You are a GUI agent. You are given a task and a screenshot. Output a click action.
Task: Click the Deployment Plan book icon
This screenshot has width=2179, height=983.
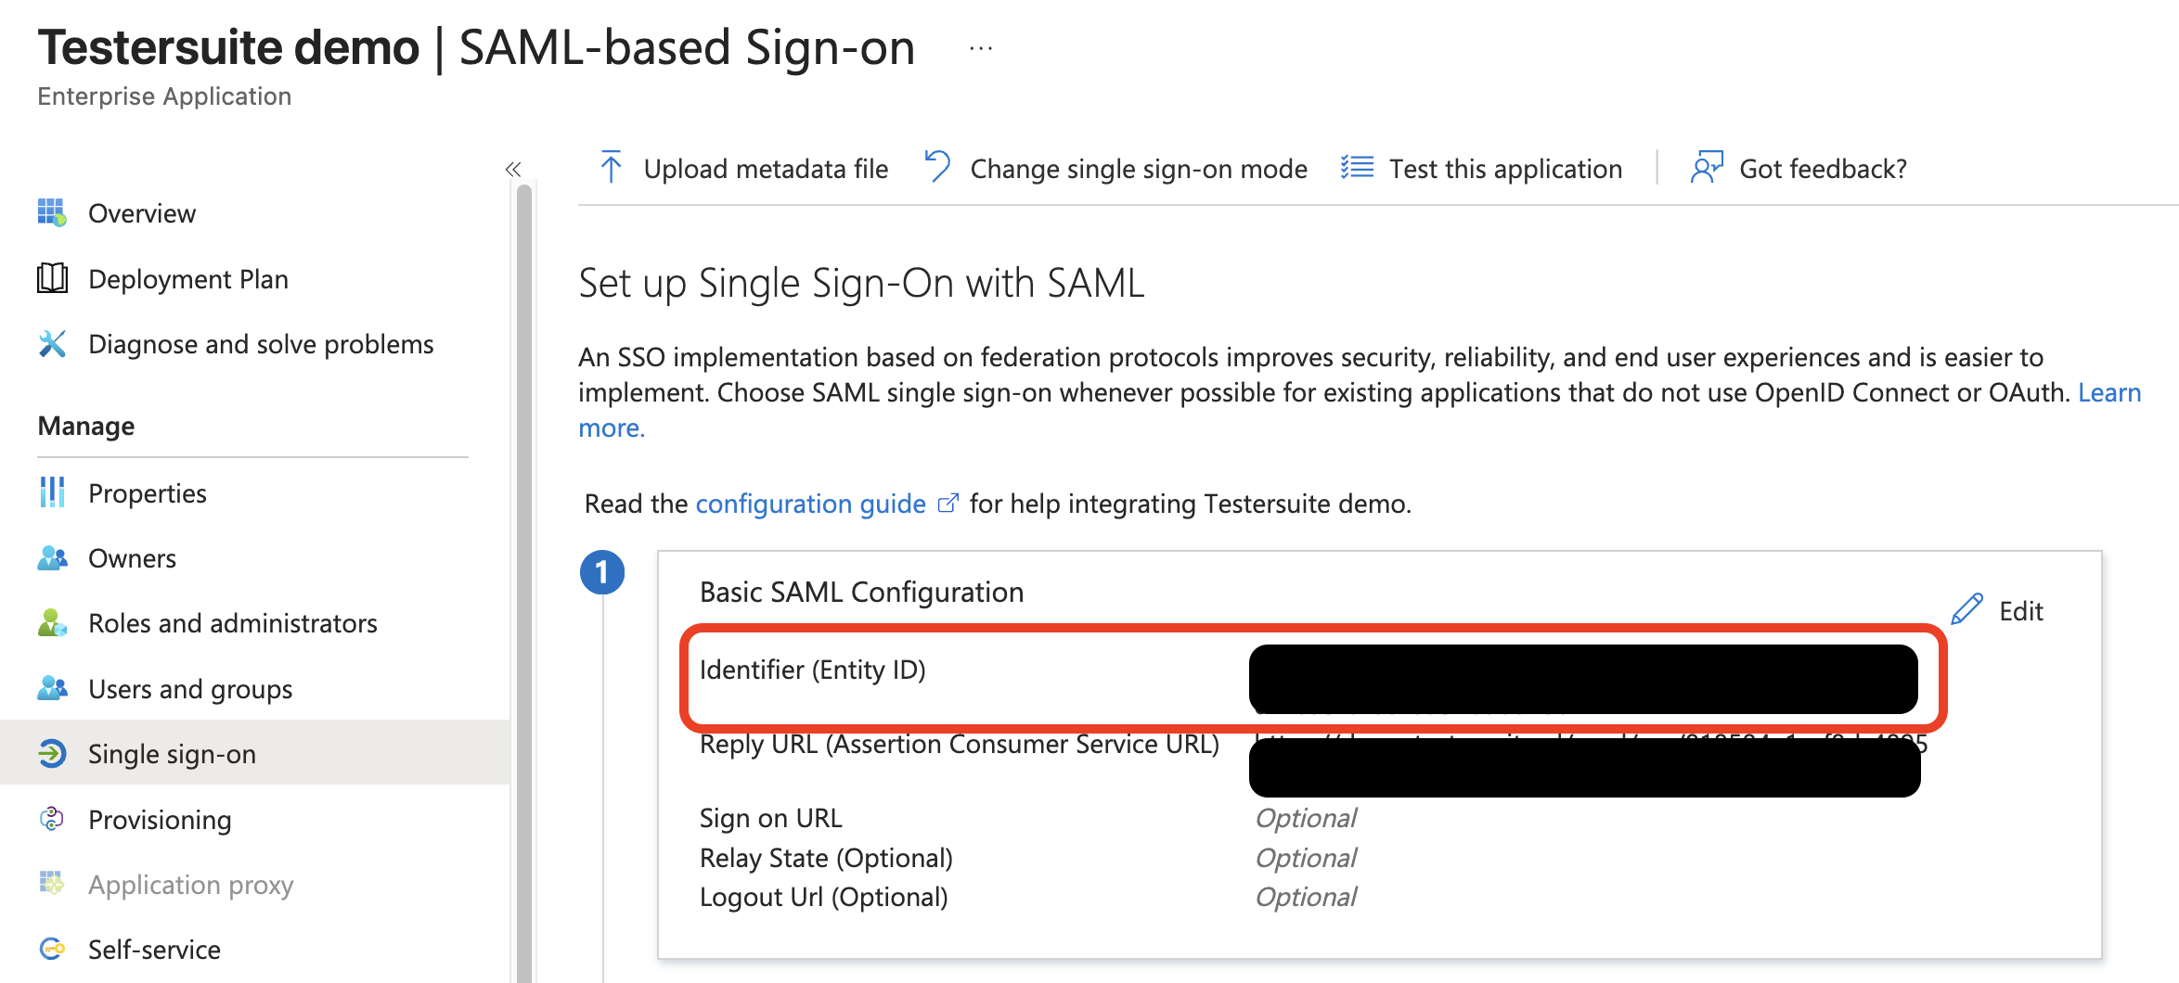pos(52,278)
